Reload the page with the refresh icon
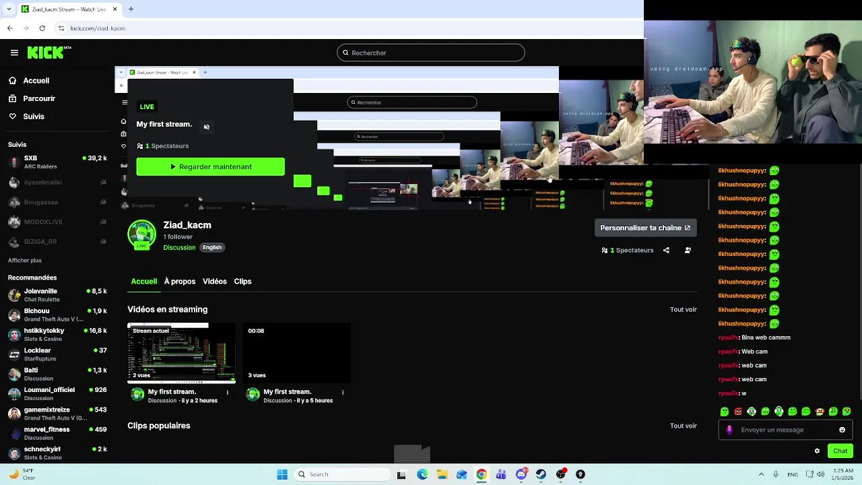This screenshot has height=485, width=862. point(42,28)
